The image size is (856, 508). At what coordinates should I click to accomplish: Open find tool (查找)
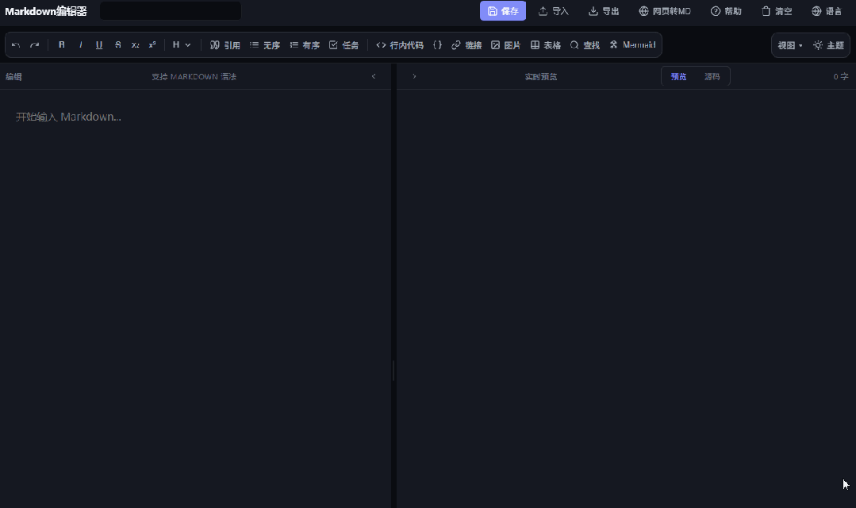tap(585, 44)
